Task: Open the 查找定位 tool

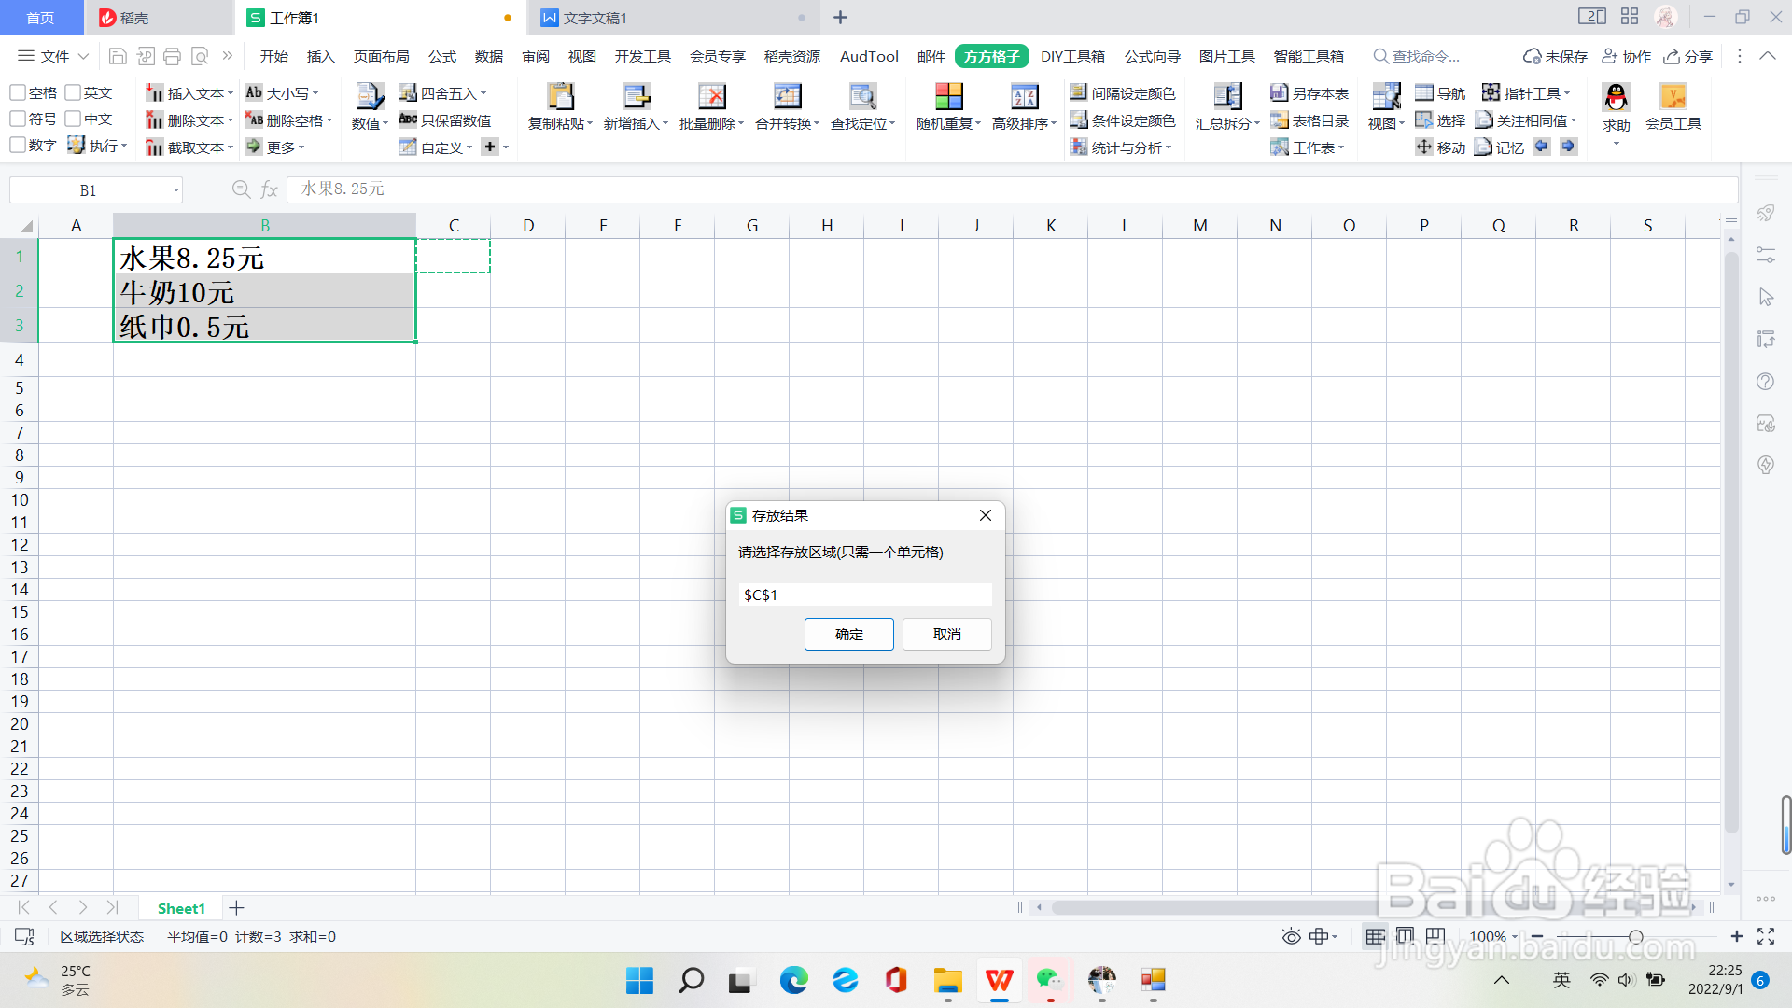Action: coord(862,96)
